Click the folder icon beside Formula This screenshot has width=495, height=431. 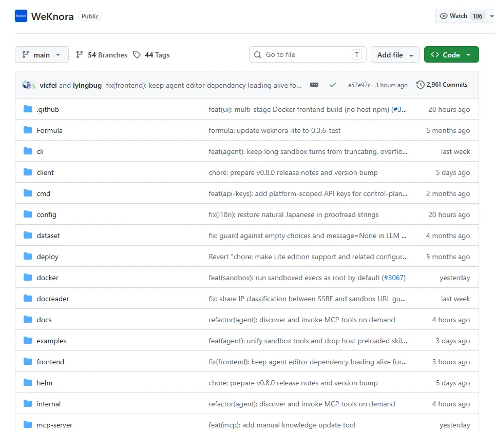tap(28, 130)
